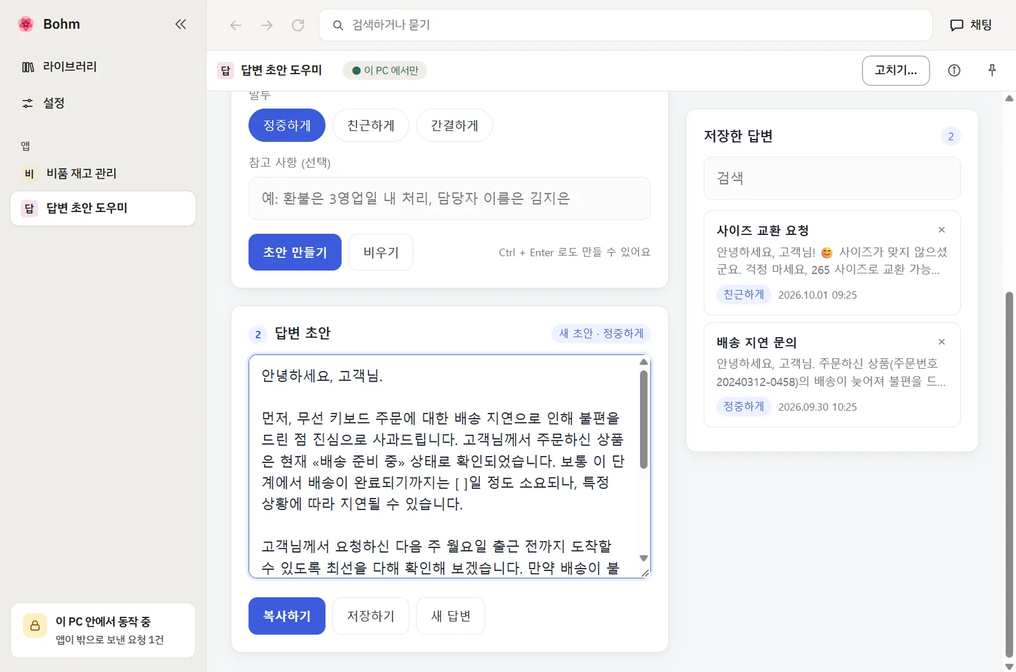Go forward with the right arrow
Screen dimensions: 1016x672
tap(267, 25)
